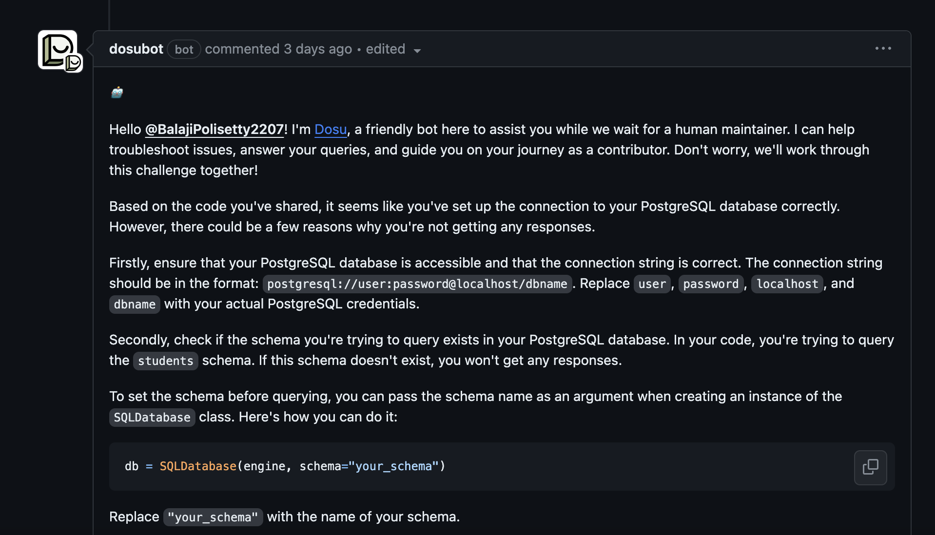The height and width of the screenshot is (535, 935).
Task: Click the robot emoji in the comment
Action: pos(117,93)
